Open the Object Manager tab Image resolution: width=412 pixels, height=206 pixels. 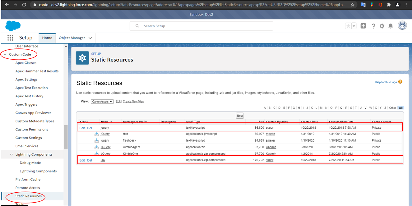(x=72, y=38)
